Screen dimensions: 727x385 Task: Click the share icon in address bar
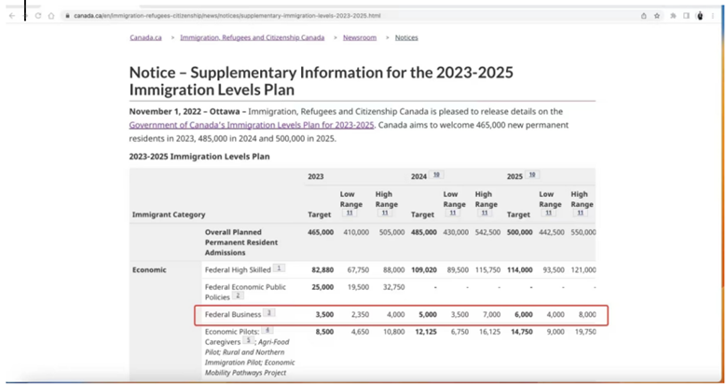[x=643, y=16]
